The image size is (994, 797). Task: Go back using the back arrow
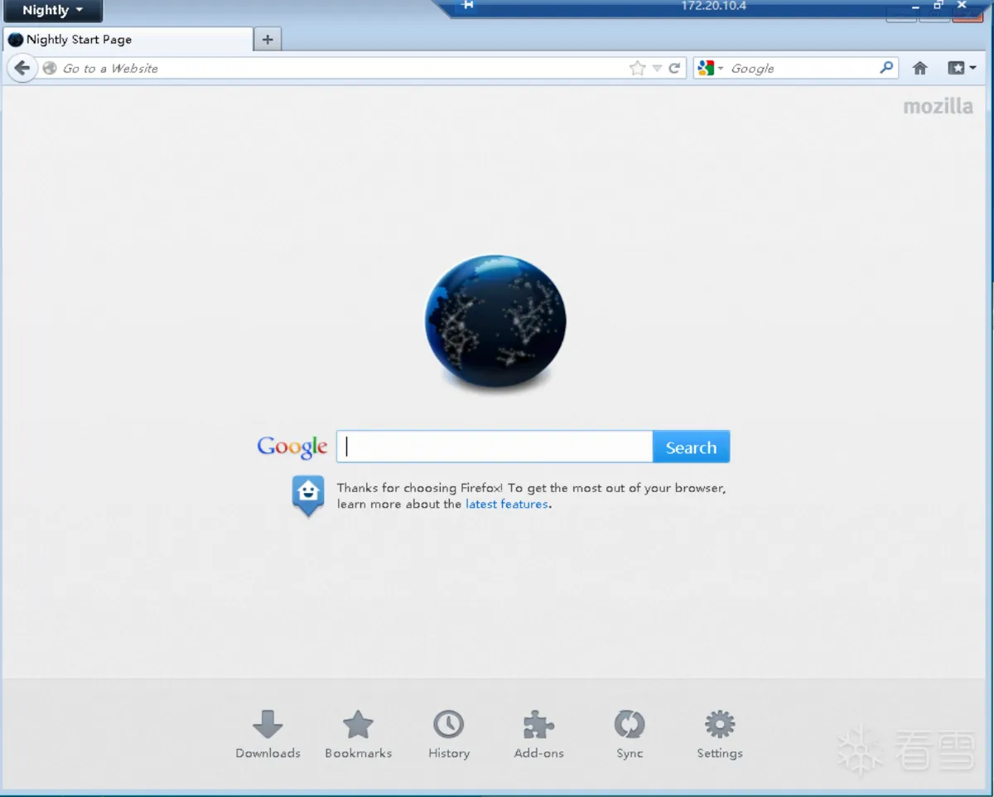(22, 68)
